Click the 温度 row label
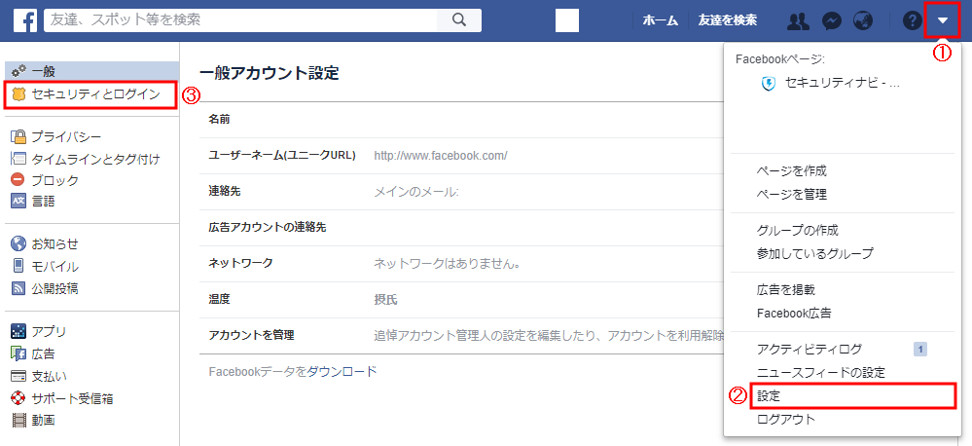 tap(219, 300)
